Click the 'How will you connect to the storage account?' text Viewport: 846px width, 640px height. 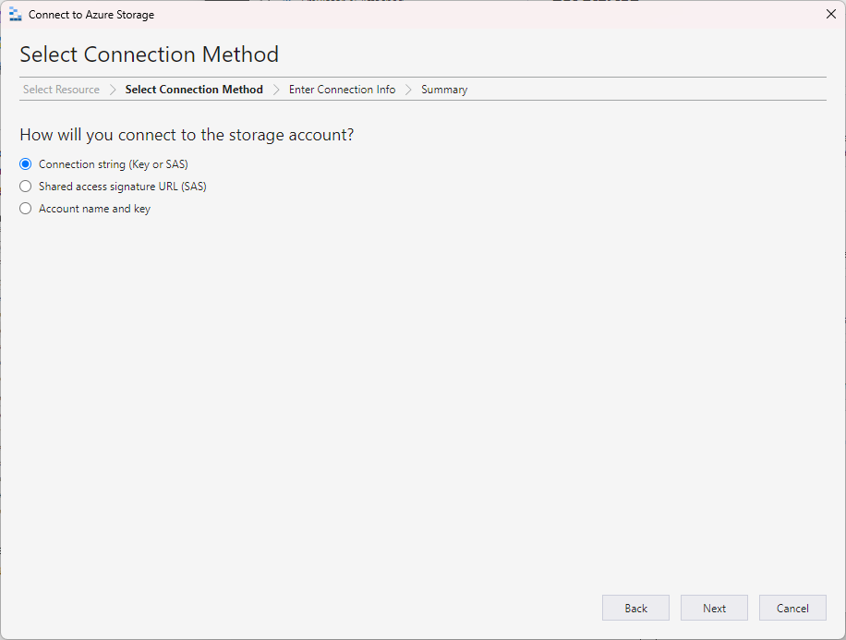coord(187,135)
